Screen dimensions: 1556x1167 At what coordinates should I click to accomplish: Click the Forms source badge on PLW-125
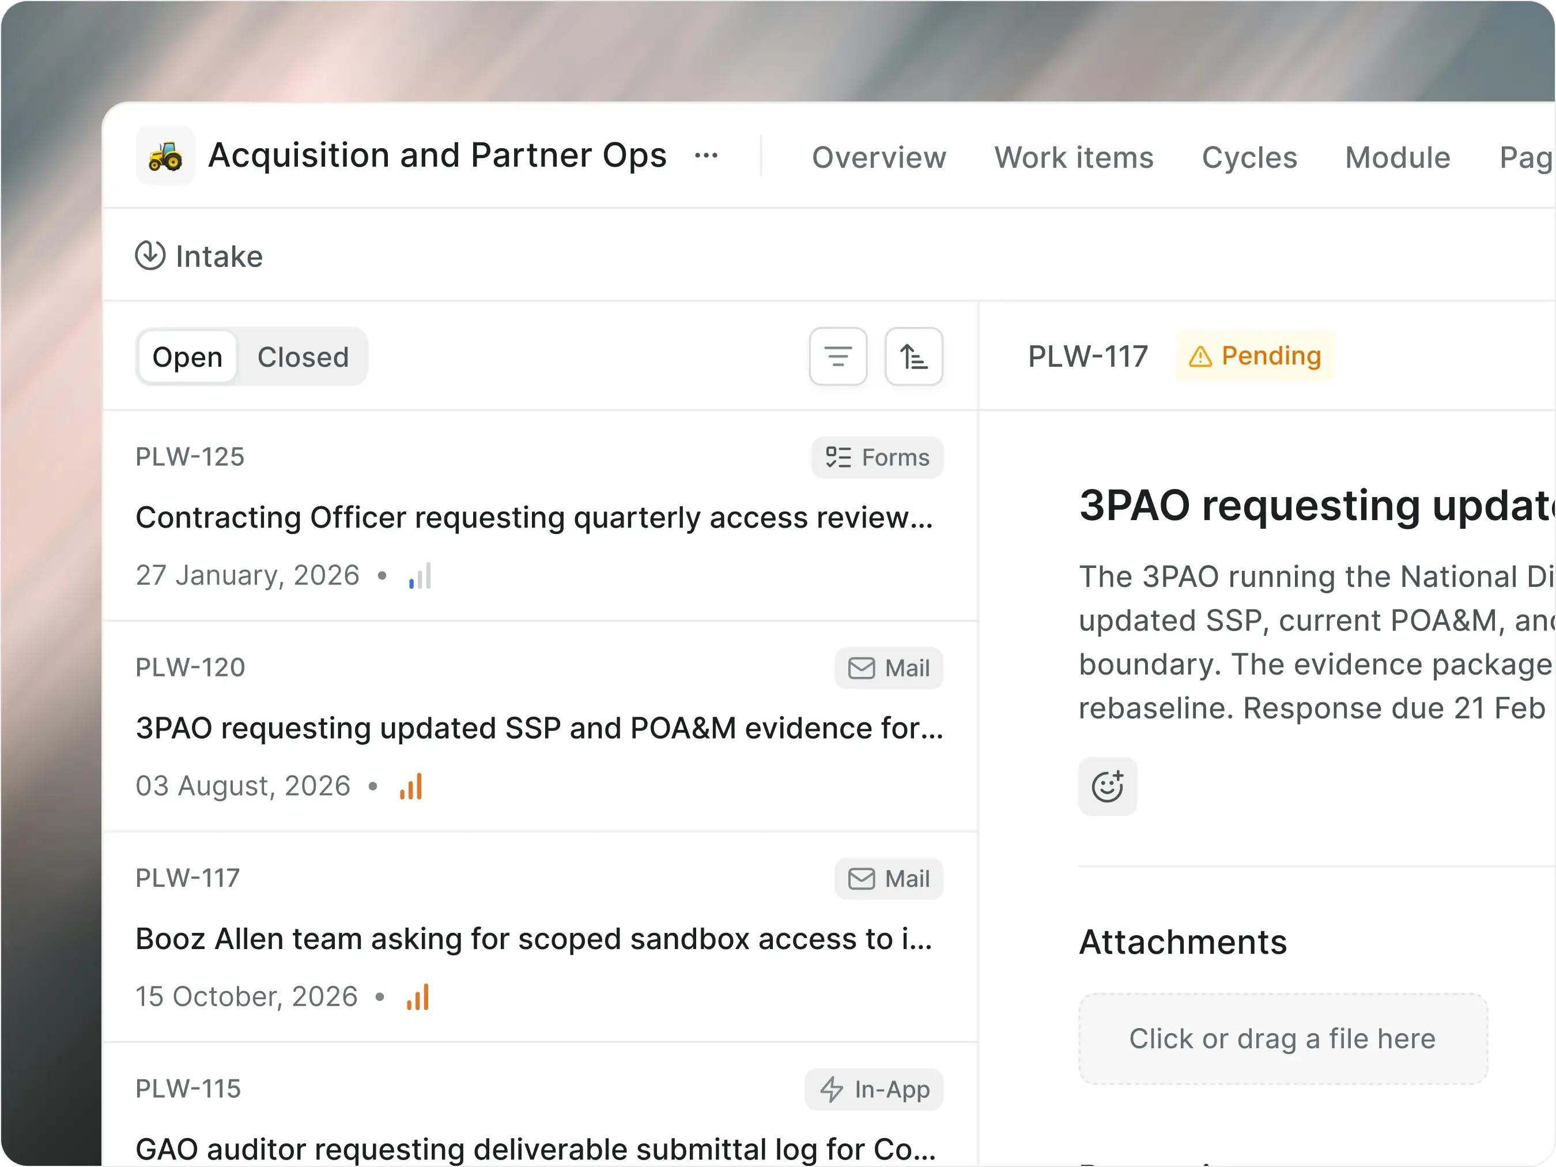(x=877, y=457)
